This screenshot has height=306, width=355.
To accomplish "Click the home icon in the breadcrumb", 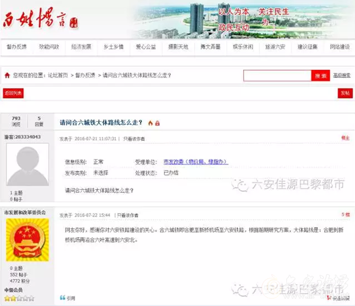I will (7, 76).
